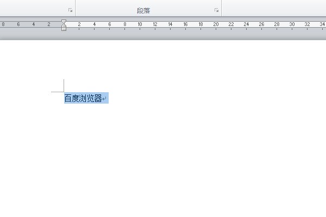Click the 段落 group label
Image resolution: width=326 pixels, height=217 pixels.
(x=143, y=11)
